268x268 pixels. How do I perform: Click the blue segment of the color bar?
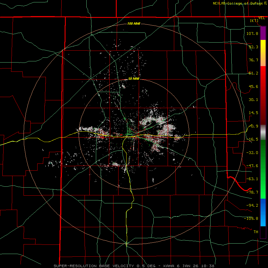tap(263, 212)
